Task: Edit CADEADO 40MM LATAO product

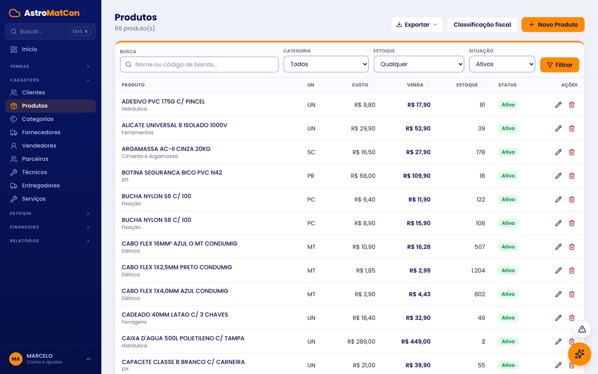Action: click(x=558, y=318)
